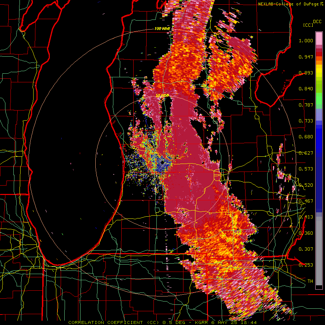Click the correlation coefficient title at bottom
325x325 pixels.
click(x=162, y=322)
